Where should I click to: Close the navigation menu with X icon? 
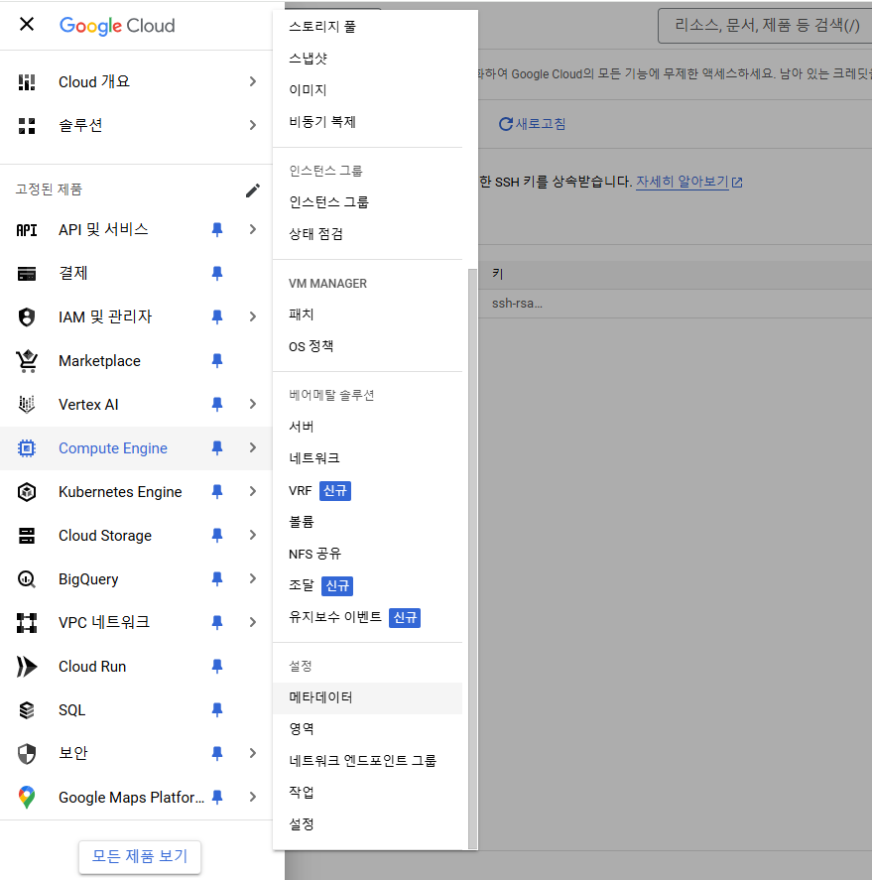pyautogui.click(x=27, y=24)
